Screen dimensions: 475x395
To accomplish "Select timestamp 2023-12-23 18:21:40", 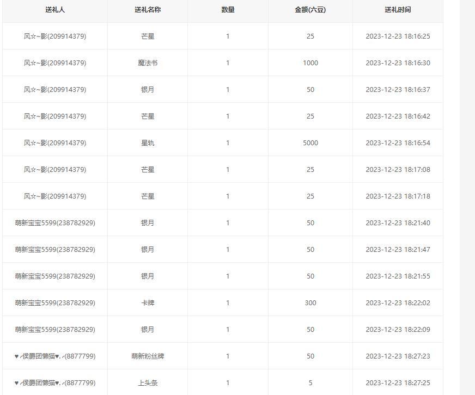I will point(398,223).
